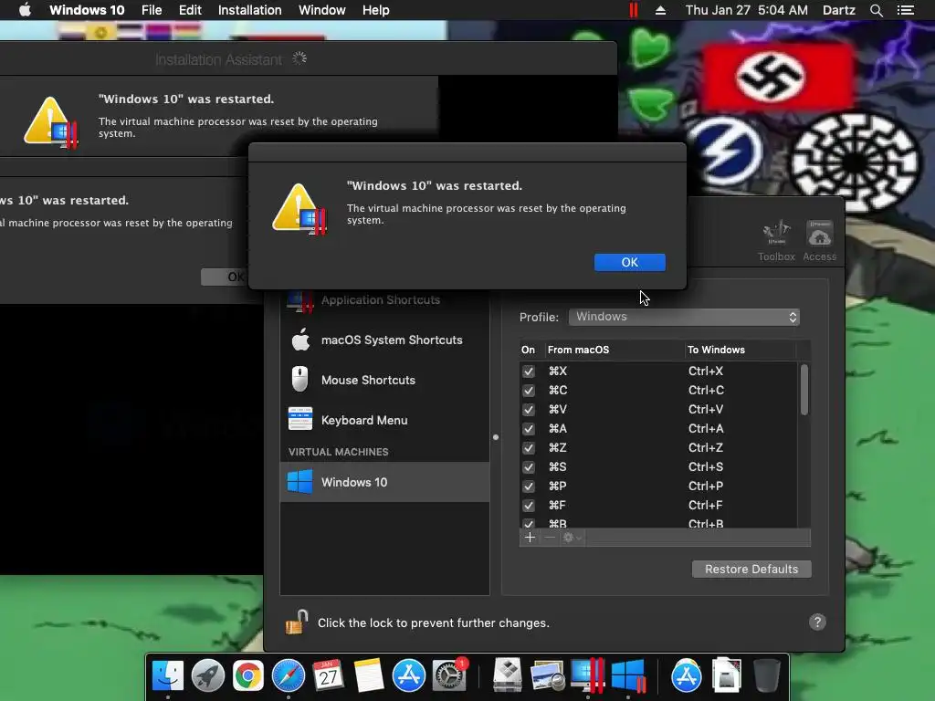Image resolution: width=935 pixels, height=701 pixels.
Task: Open Safari from the Dock
Action: point(288,675)
